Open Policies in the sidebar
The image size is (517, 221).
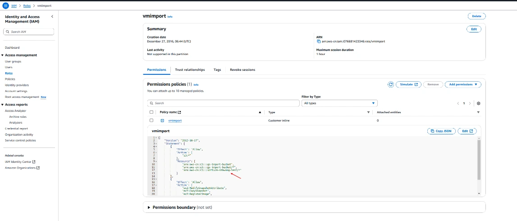tap(10, 79)
